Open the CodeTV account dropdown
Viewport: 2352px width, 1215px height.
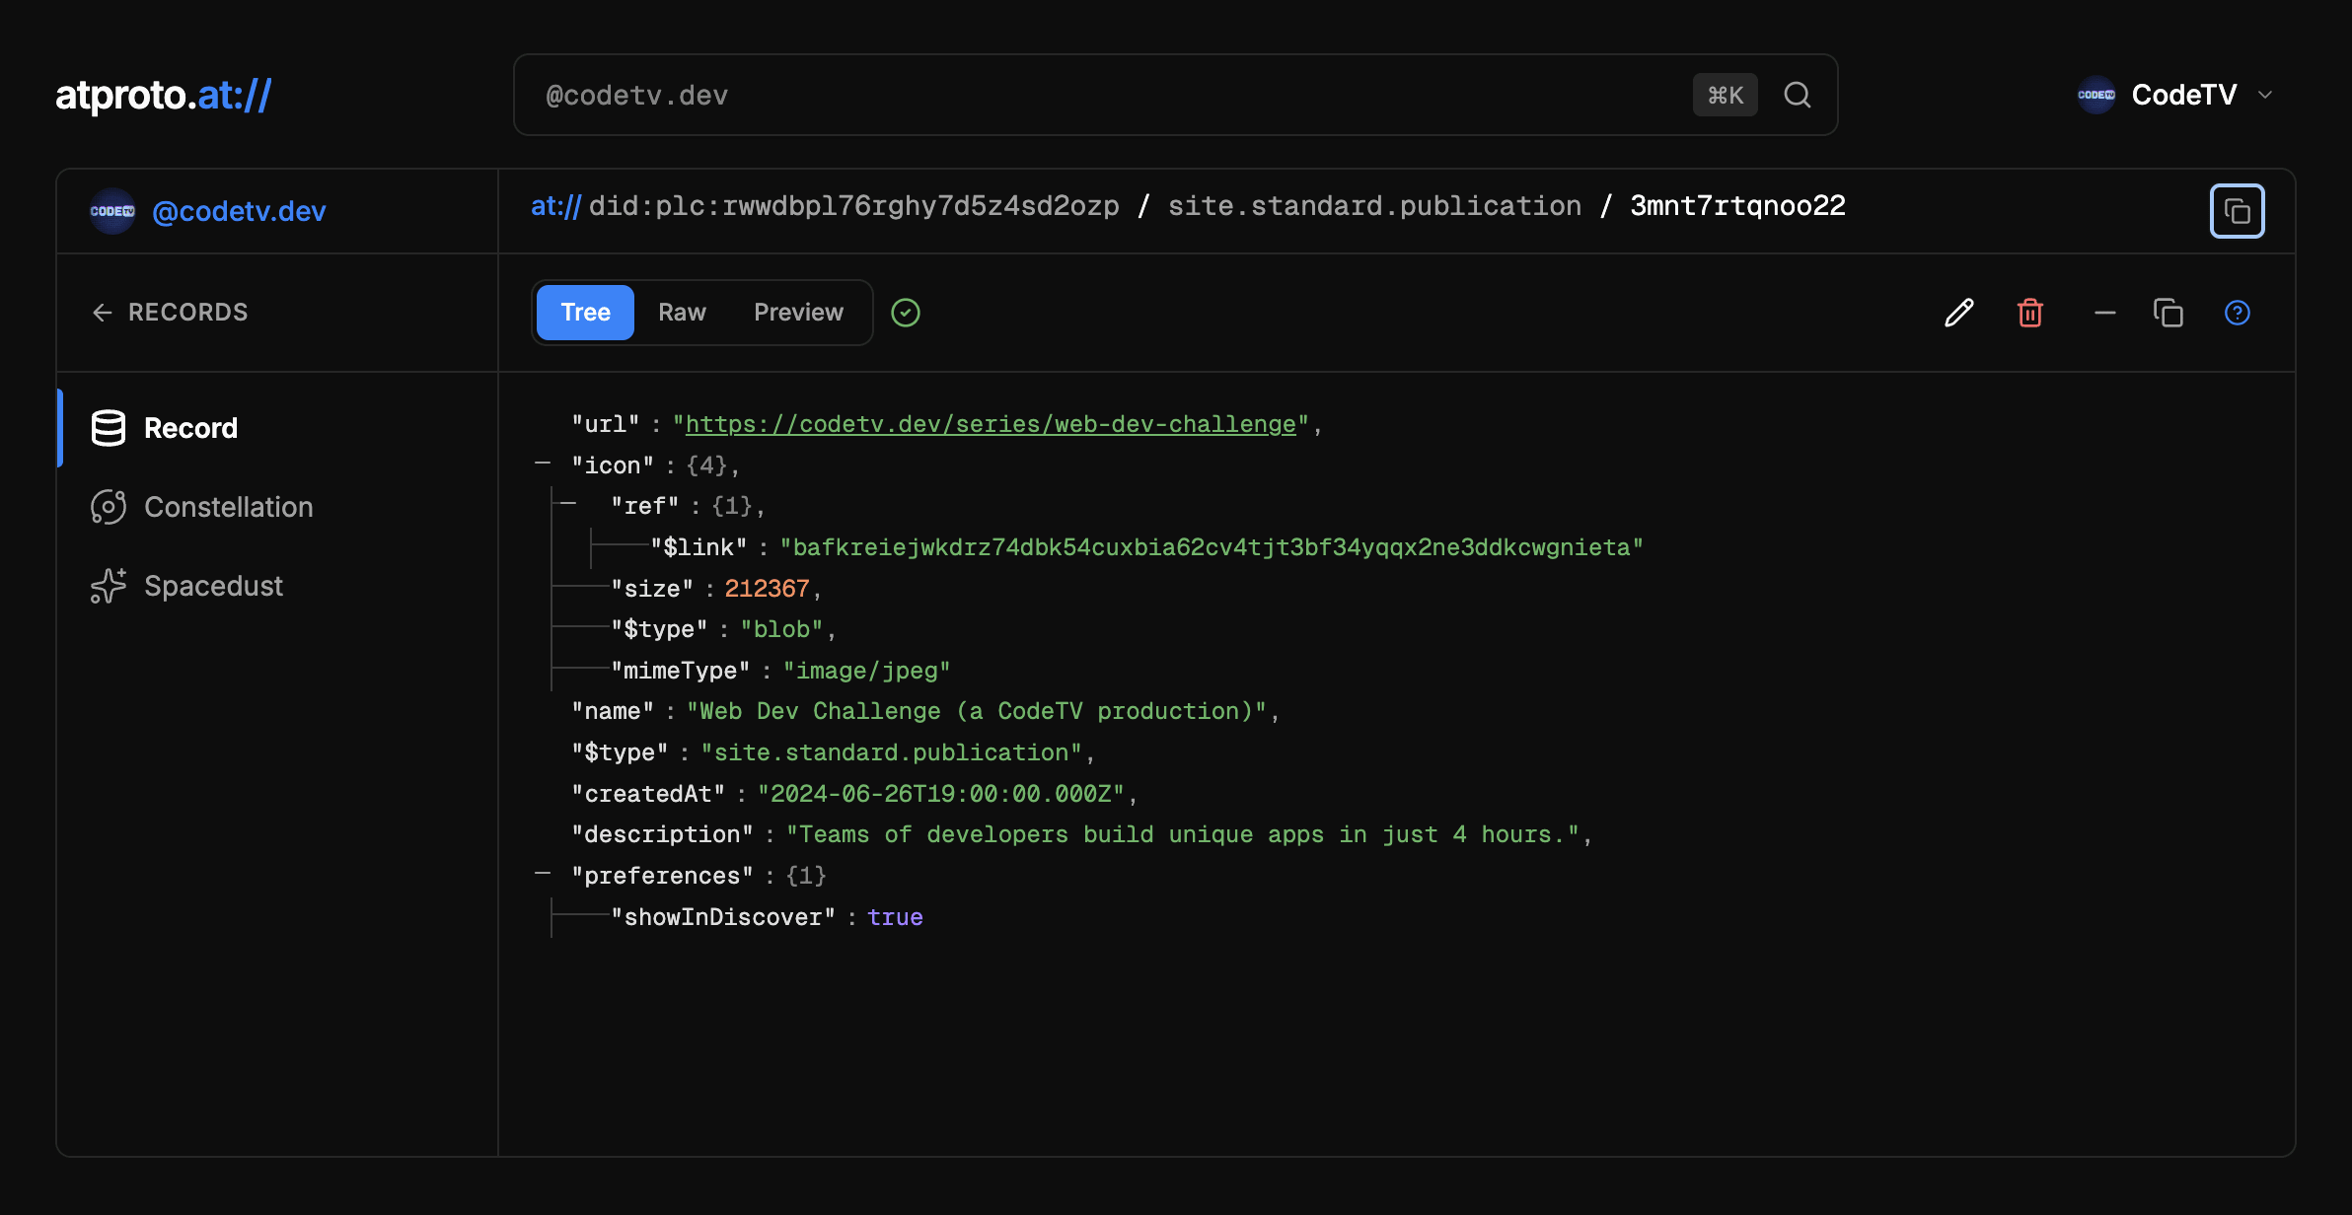coord(2175,95)
